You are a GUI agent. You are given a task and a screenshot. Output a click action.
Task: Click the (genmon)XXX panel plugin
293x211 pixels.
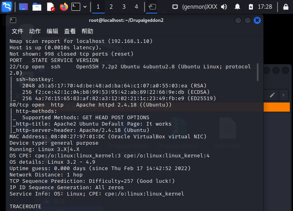[200, 7]
